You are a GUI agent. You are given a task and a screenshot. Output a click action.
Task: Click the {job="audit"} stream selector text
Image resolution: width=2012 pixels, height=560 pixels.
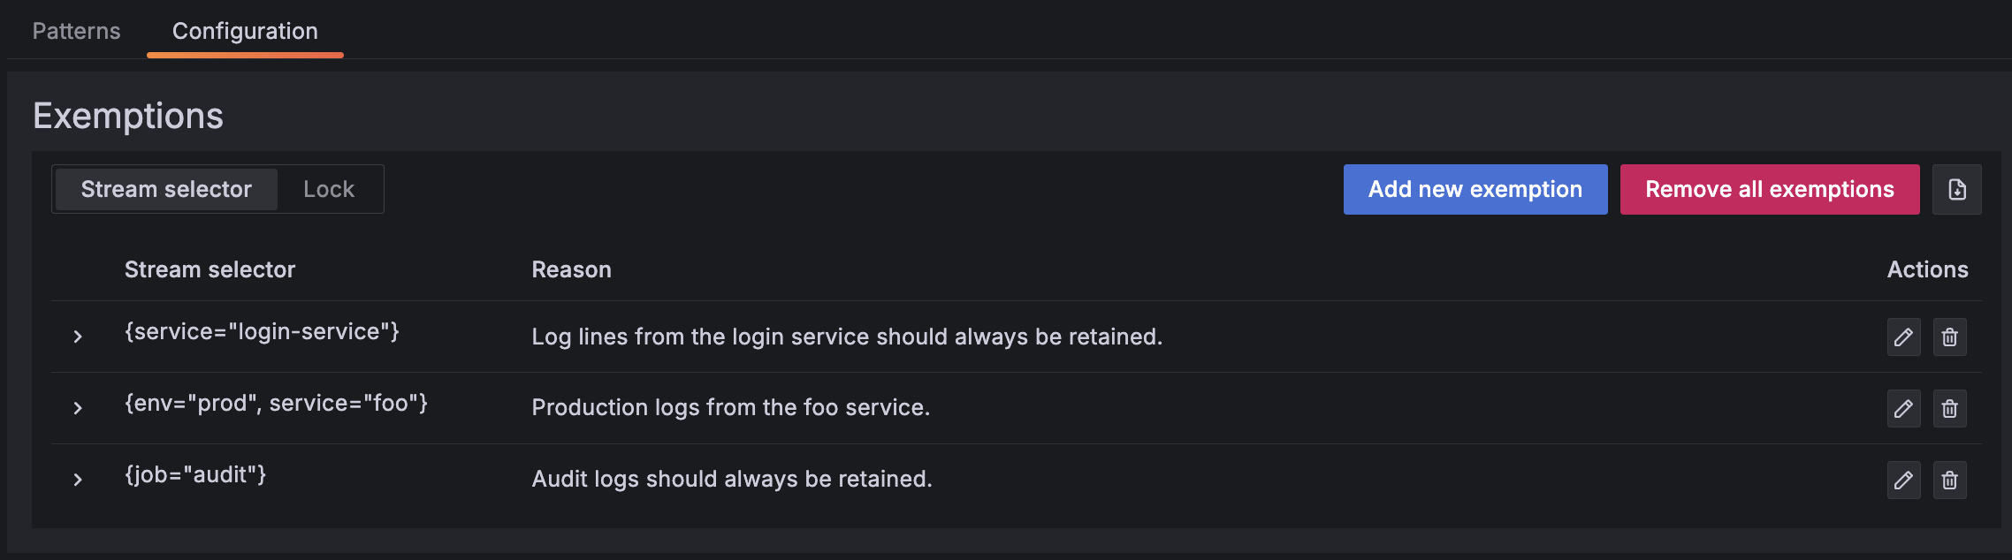click(195, 474)
